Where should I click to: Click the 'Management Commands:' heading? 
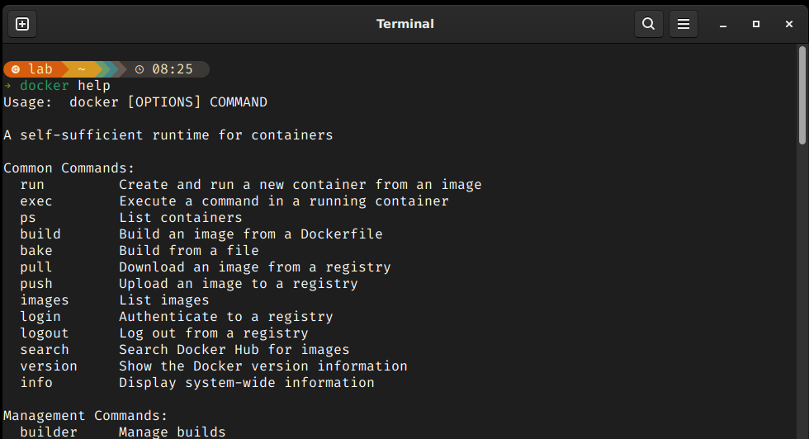pos(86,416)
